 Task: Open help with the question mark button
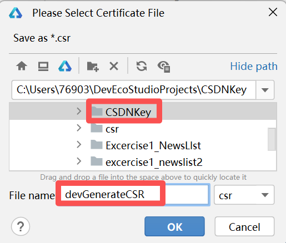pos(21,226)
